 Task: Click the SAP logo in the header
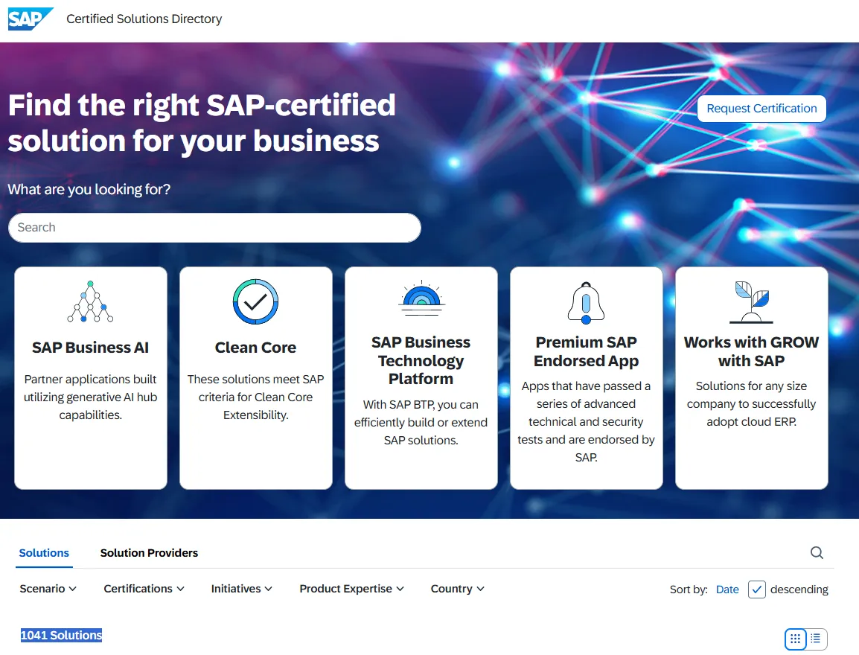[x=31, y=19]
